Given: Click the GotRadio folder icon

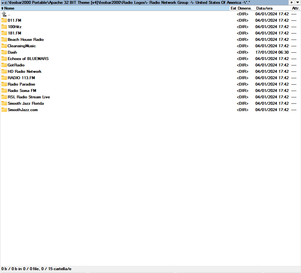Looking at the screenshot, I should (4, 65).
